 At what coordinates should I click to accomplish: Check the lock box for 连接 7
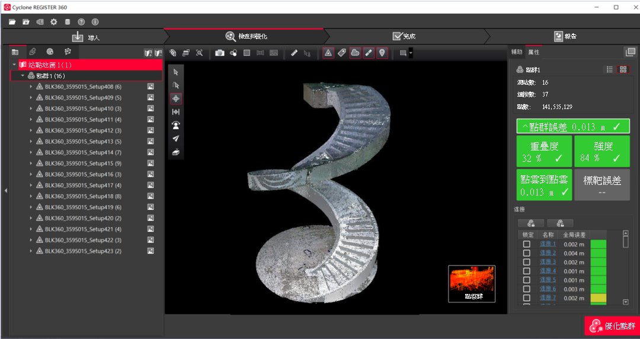[x=527, y=298]
